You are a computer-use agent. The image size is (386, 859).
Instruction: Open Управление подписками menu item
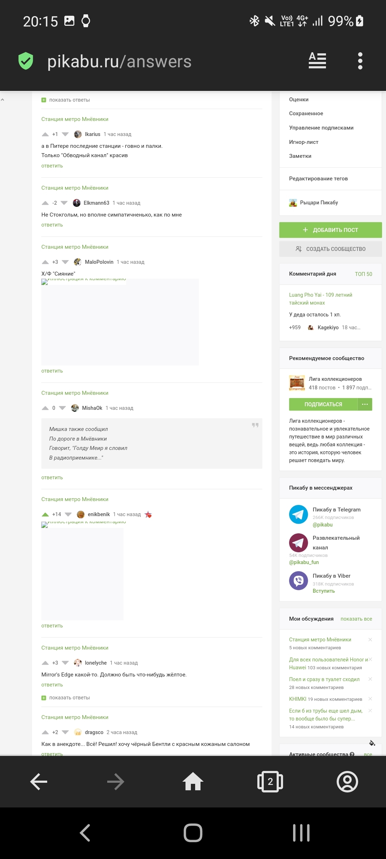point(321,128)
